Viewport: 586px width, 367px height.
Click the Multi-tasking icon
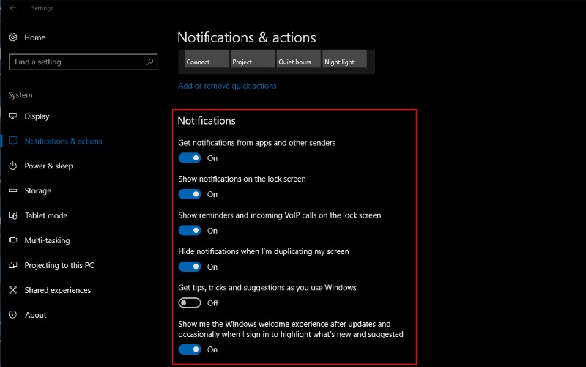12,240
